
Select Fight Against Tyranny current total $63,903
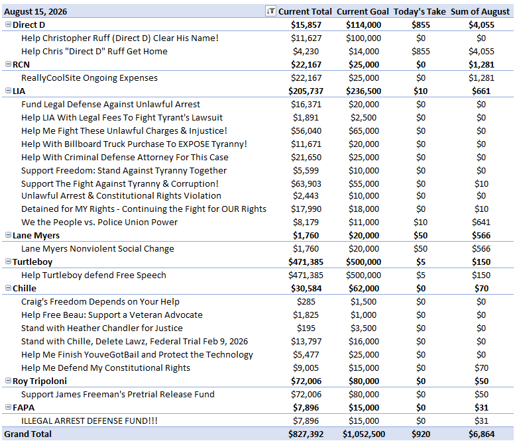306,184
